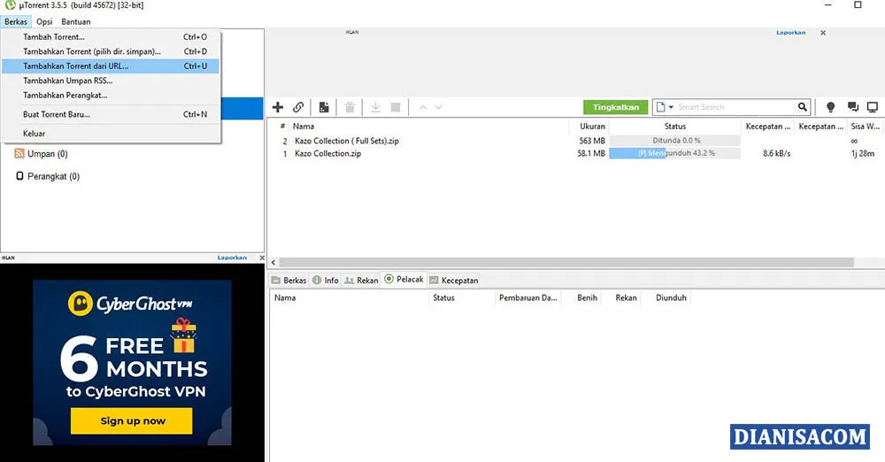The image size is (885, 462).
Task: Click the remote monitor icon in toolbar
Action: [873, 107]
